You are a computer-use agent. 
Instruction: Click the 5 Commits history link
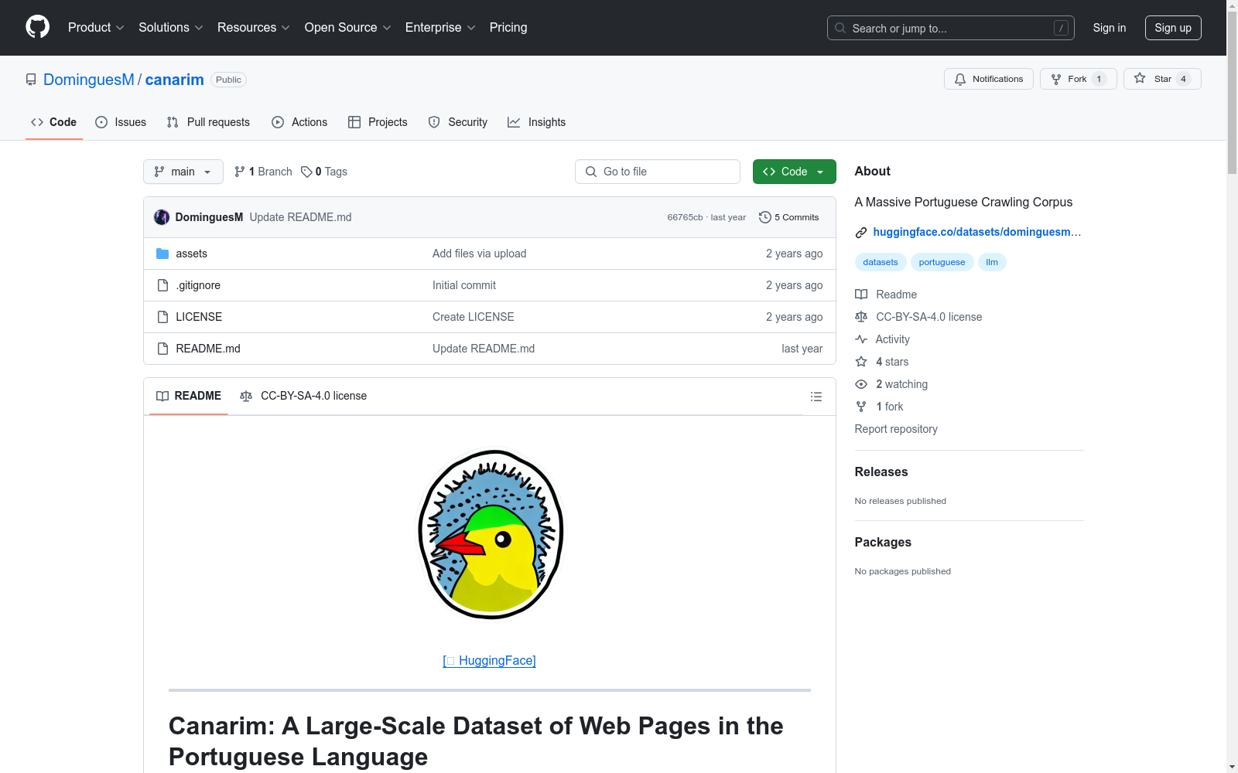point(789,217)
